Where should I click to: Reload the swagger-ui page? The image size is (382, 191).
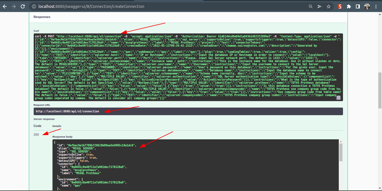tap(23, 6)
